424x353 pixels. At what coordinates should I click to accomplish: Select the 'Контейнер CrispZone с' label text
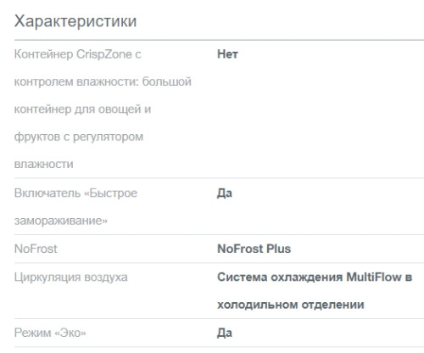78,54
